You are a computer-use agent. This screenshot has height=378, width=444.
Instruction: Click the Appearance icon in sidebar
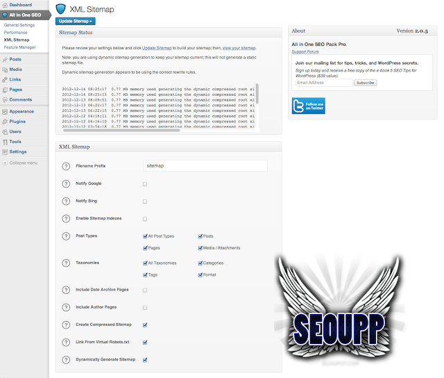coord(5,112)
